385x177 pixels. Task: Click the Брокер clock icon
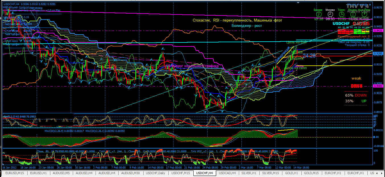coord(319,14)
